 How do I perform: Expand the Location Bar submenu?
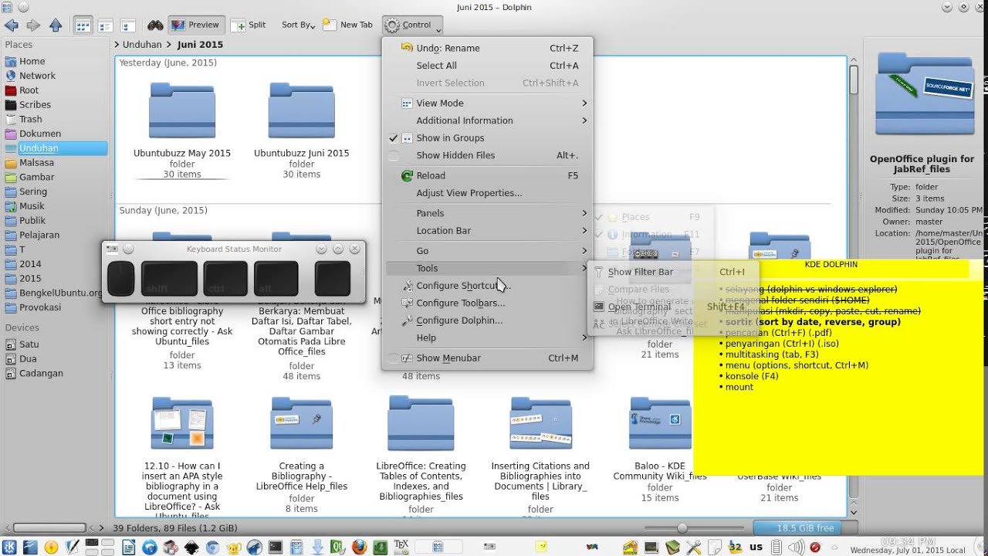(x=488, y=230)
